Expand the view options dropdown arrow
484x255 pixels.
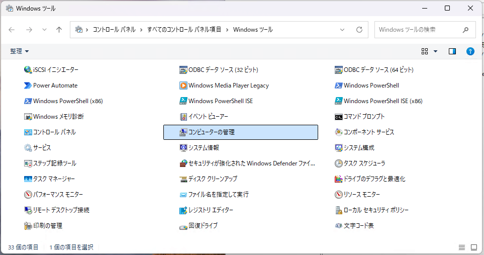click(x=435, y=51)
